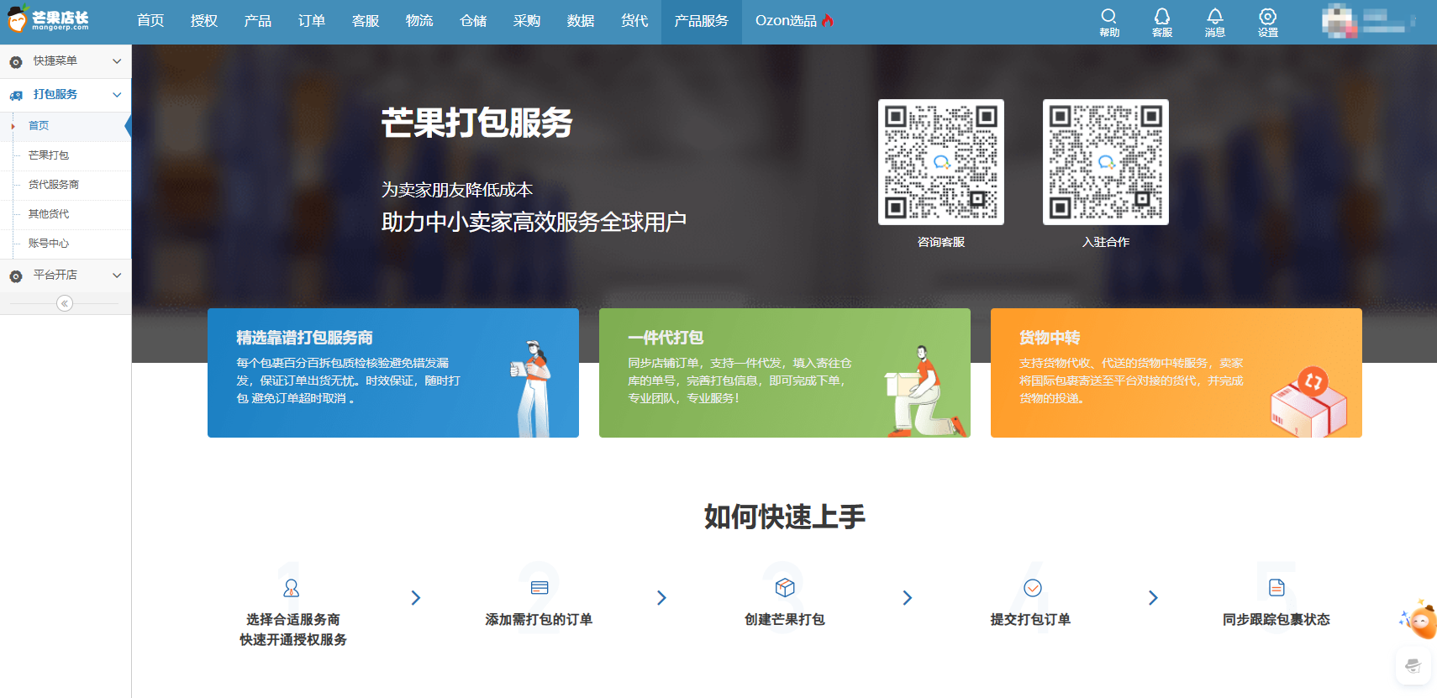Click arrow after 创建芒果打包 step
This screenshot has width=1437, height=698.
[x=907, y=598]
